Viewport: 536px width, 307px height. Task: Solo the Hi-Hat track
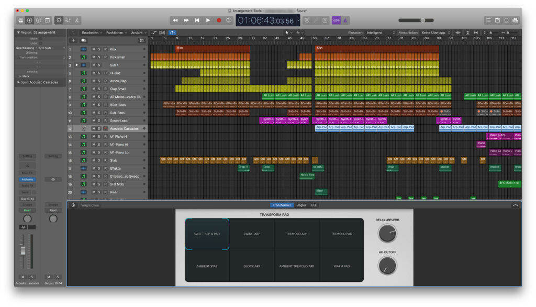pos(99,73)
